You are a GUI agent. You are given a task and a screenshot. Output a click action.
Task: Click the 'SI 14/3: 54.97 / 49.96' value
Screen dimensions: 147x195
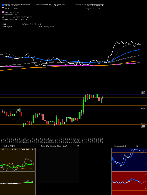(x=23, y=17)
